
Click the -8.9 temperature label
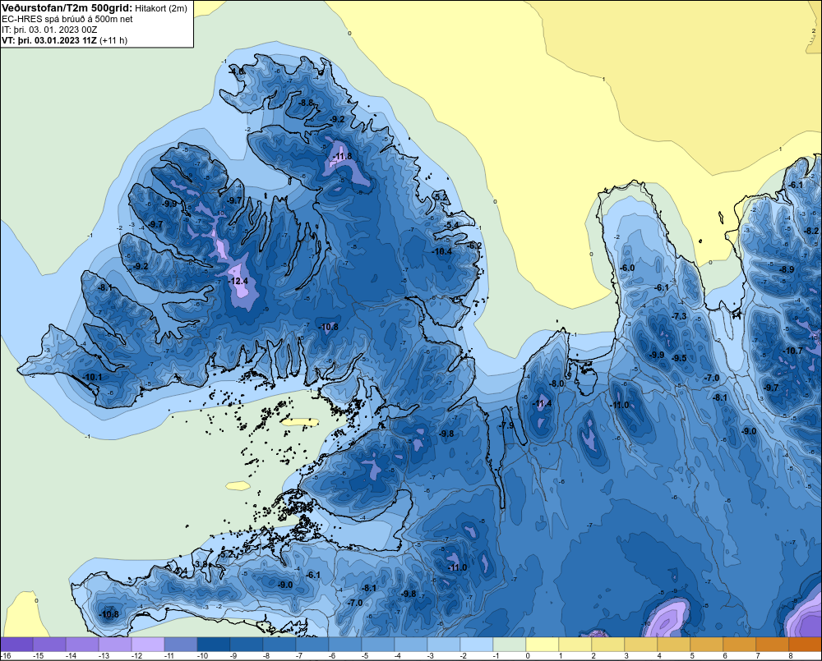pos(787,269)
